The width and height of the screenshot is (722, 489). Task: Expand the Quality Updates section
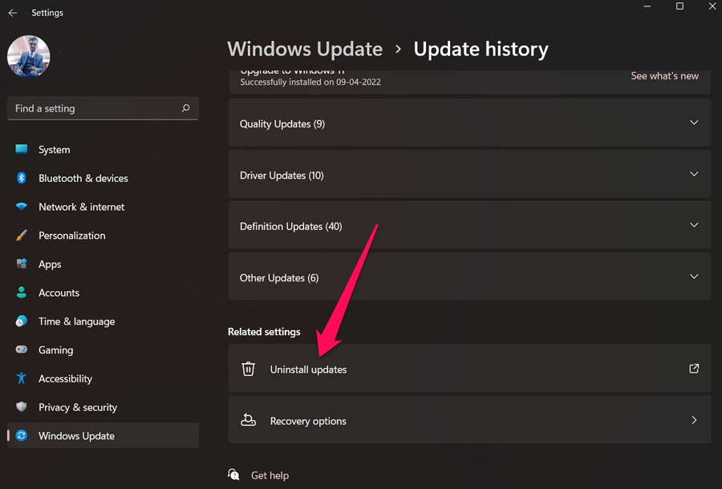(694, 123)
